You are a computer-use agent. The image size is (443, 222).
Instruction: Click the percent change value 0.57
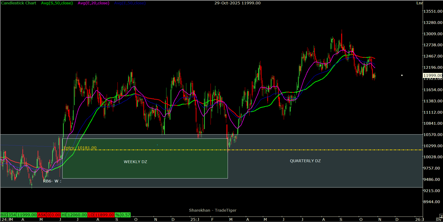coord(126,215)
